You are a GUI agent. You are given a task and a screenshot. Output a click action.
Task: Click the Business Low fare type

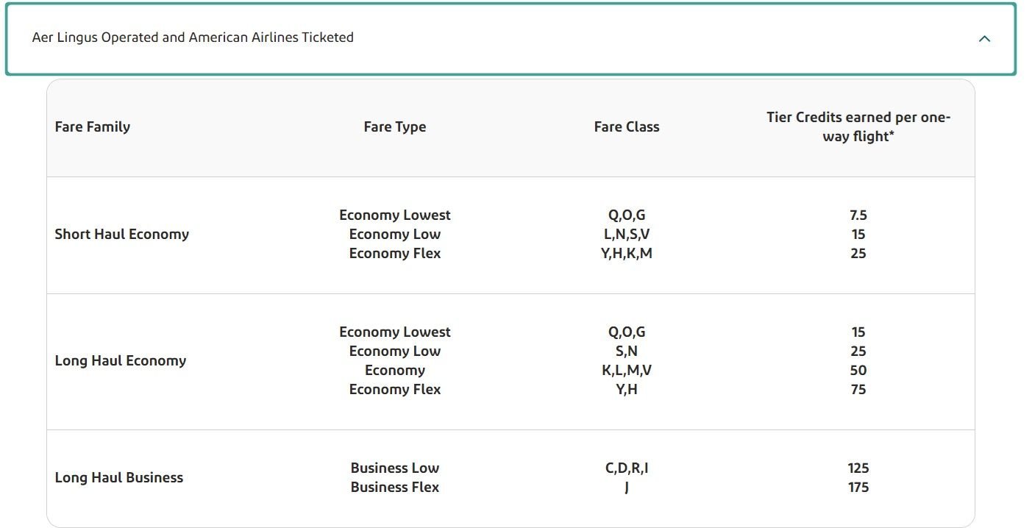click(394, 468)
